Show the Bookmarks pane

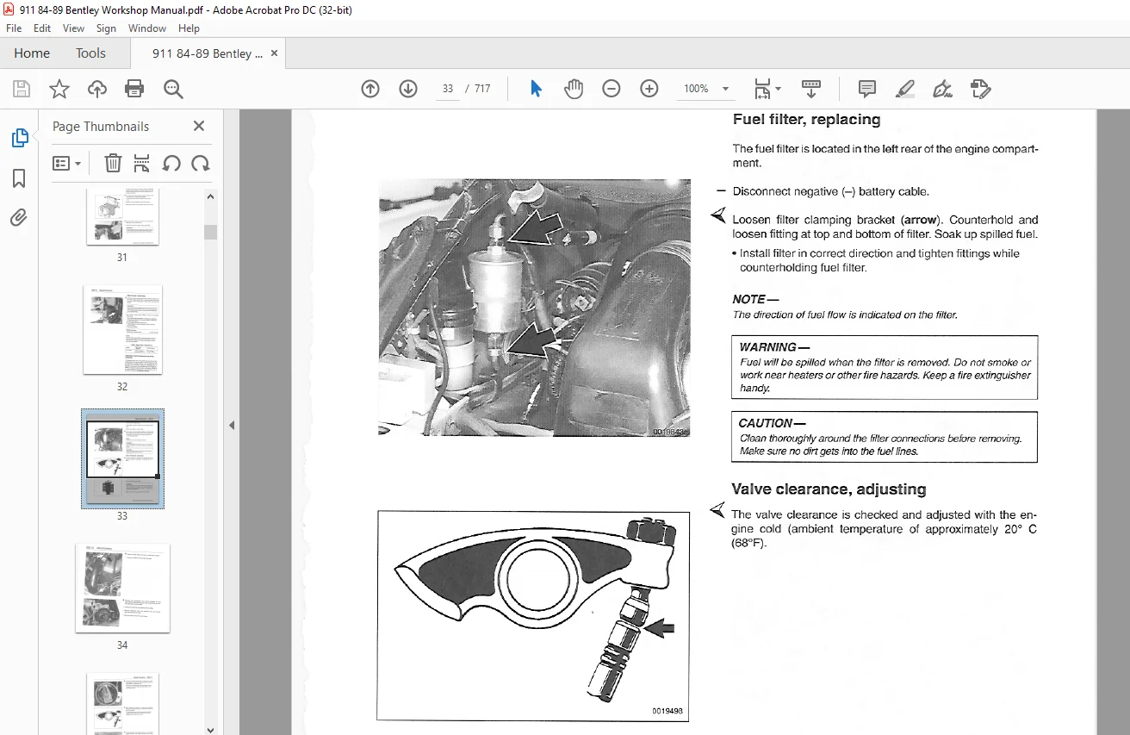(x=19, y=178)
